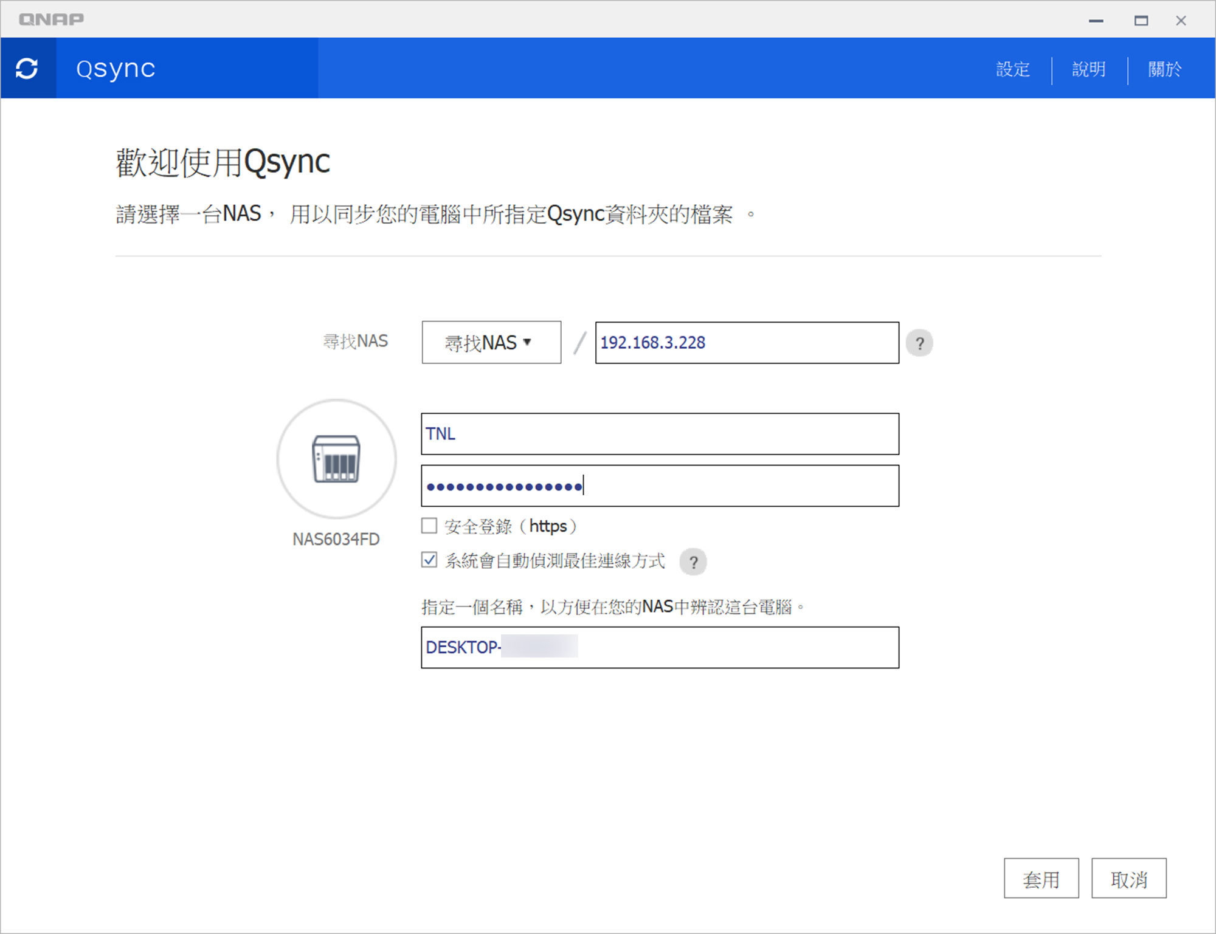The width and height of the screenshot is (1216, 934).
Task: Click the Qsync title in the header
Action: (x=116, y=69)
